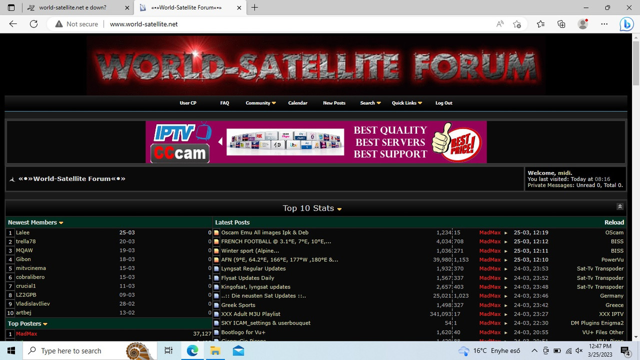The height and width of the screenshot is (360, 640).
Task: Click the World-Satellite Forum header logo
Action: coord(315,65)
